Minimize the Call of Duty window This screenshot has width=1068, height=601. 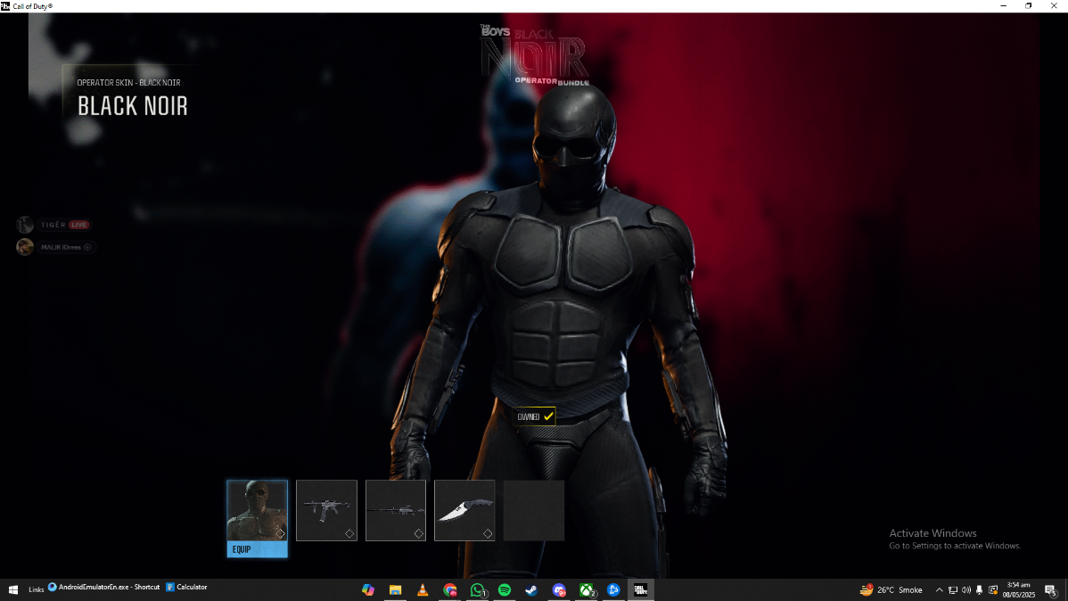1003,6
